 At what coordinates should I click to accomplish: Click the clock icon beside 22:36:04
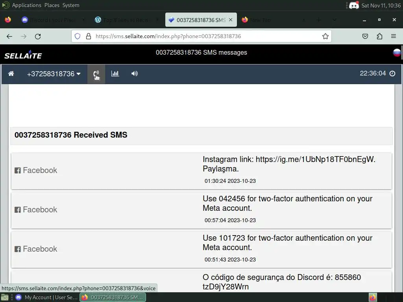pos(392,74)
